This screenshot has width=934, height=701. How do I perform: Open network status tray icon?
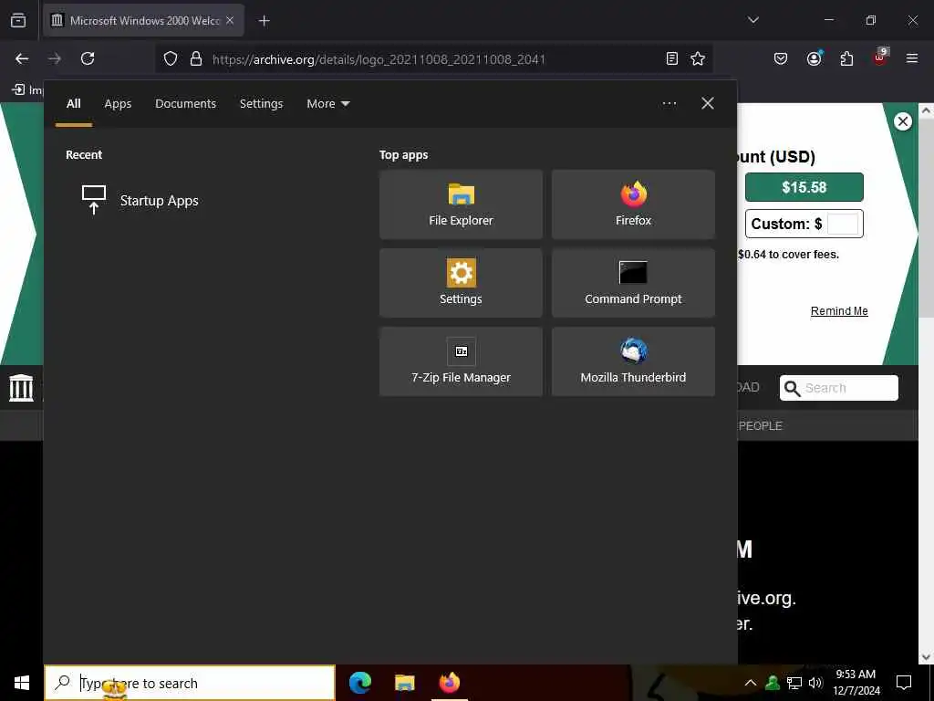(794, 683)
